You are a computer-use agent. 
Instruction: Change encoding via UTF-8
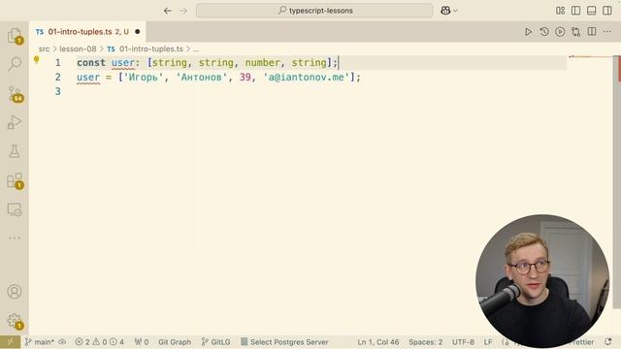pos(463,342)
